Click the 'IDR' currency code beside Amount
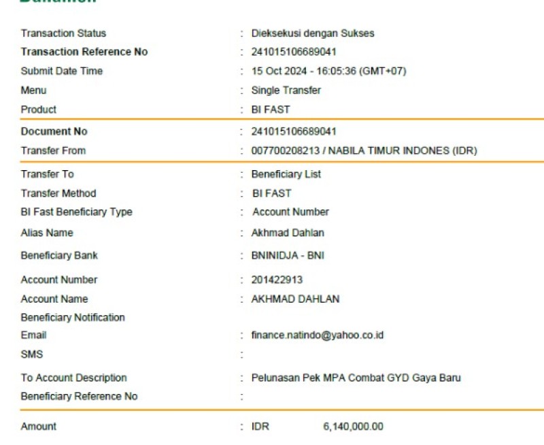The width and height of the screenshot is (544, 445). point(260,427)
